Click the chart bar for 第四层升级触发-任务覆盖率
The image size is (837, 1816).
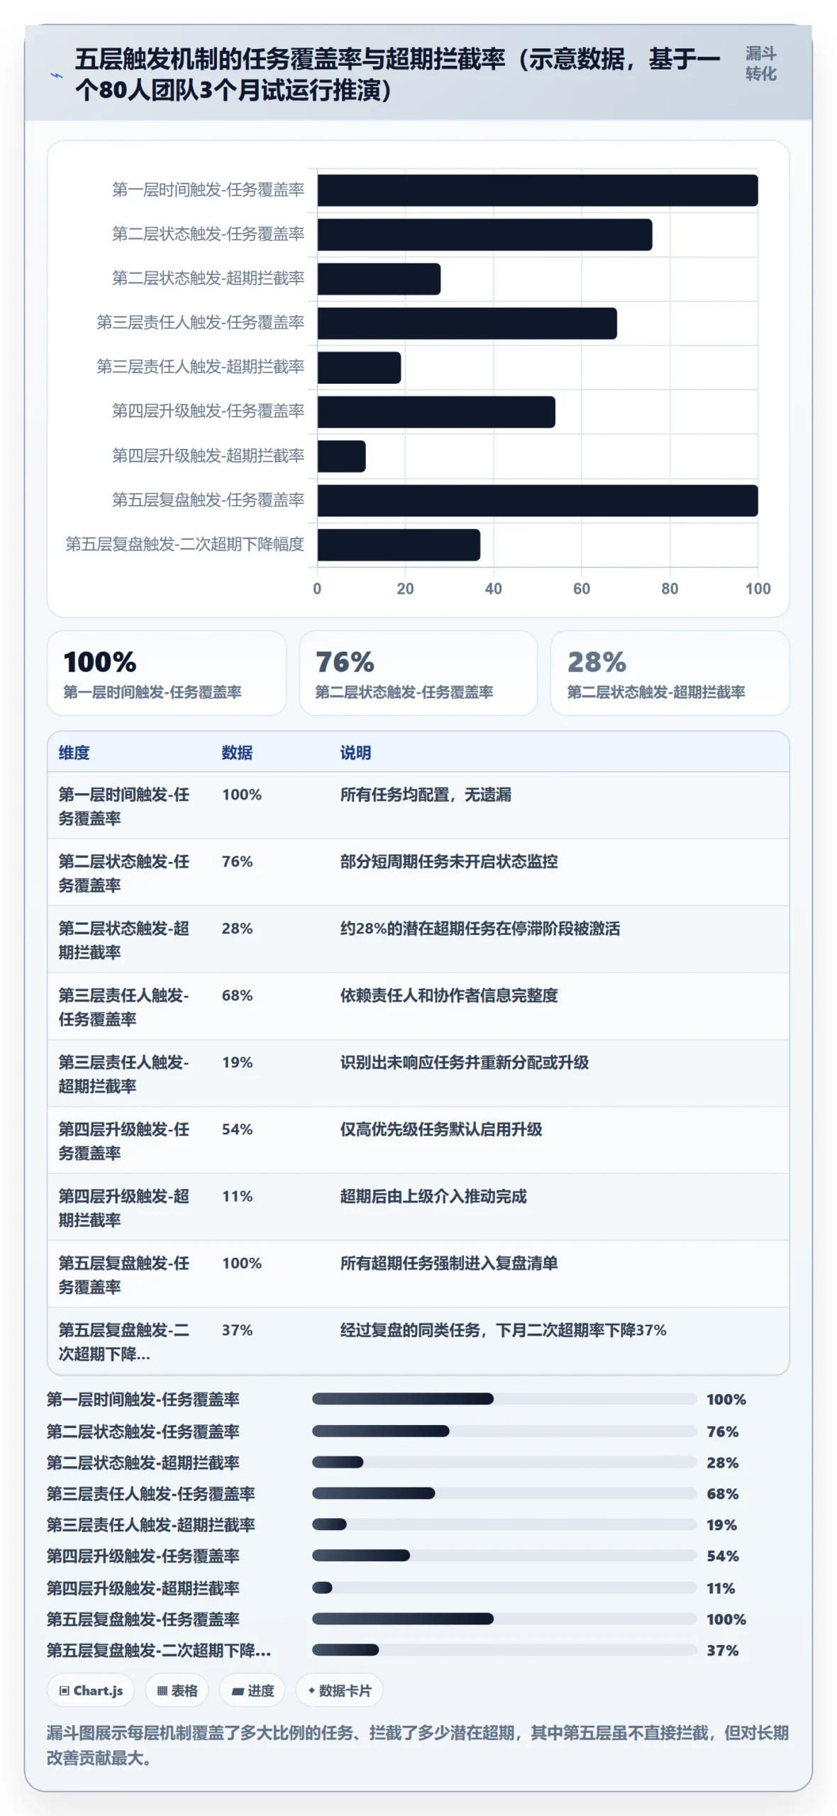point(436,412)
